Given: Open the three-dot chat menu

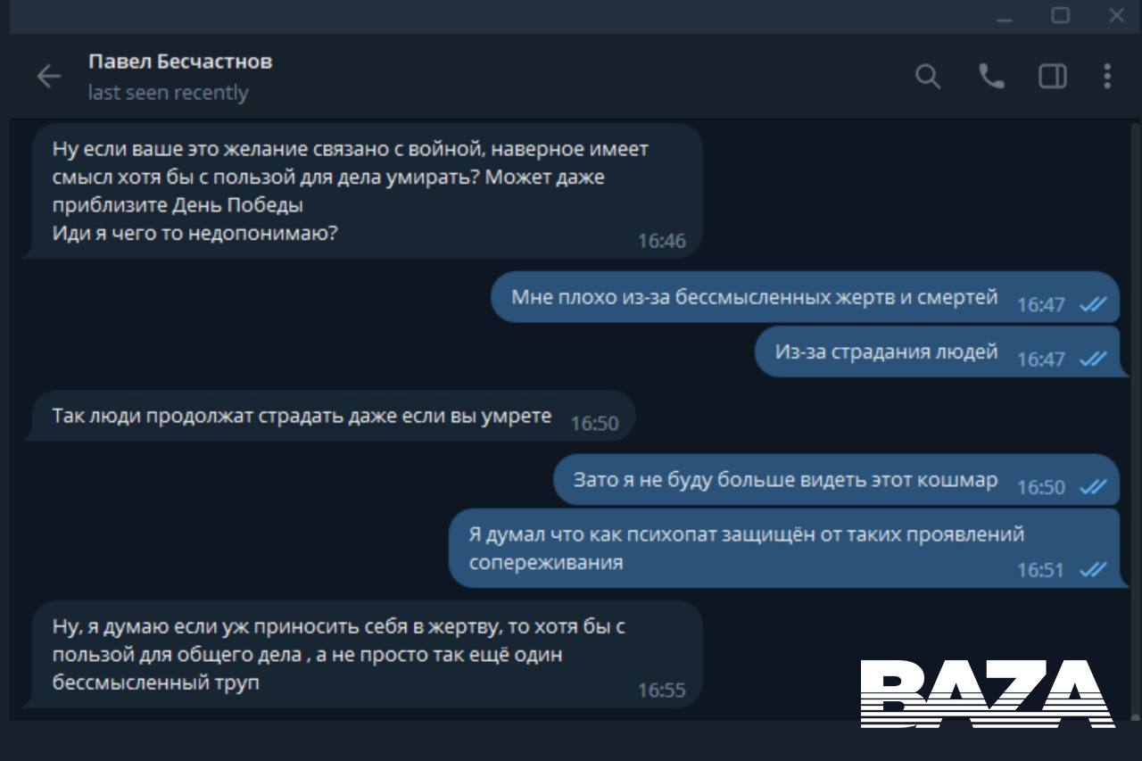Looking at the screenshot, I should (1107, 77).
